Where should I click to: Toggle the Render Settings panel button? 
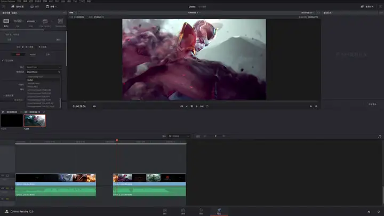(18, 6)
